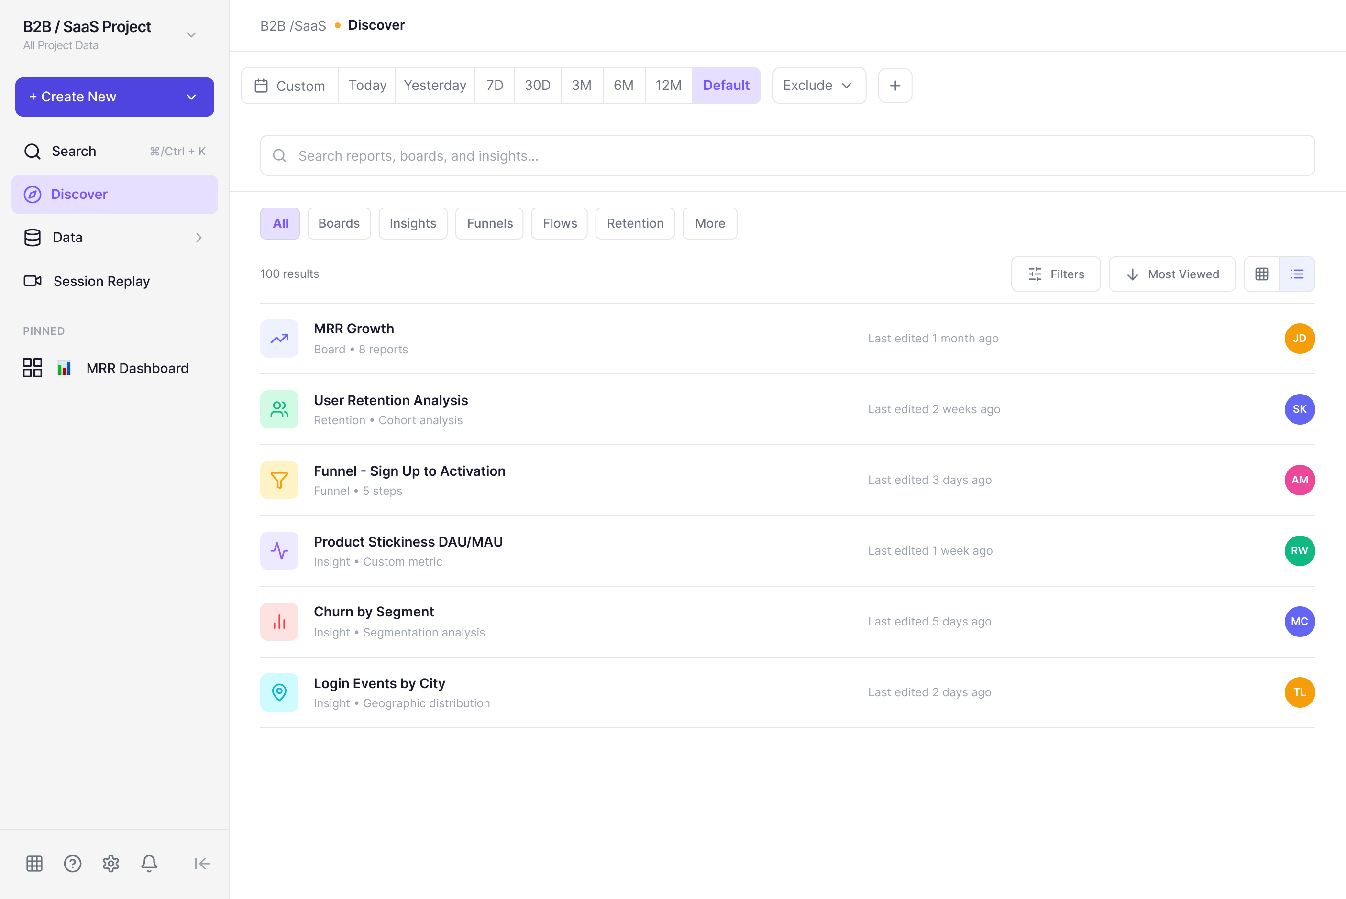The height and width of the screenshot is (899, 1346).
Task: Enable list view layout
Action: [1297, 274]
